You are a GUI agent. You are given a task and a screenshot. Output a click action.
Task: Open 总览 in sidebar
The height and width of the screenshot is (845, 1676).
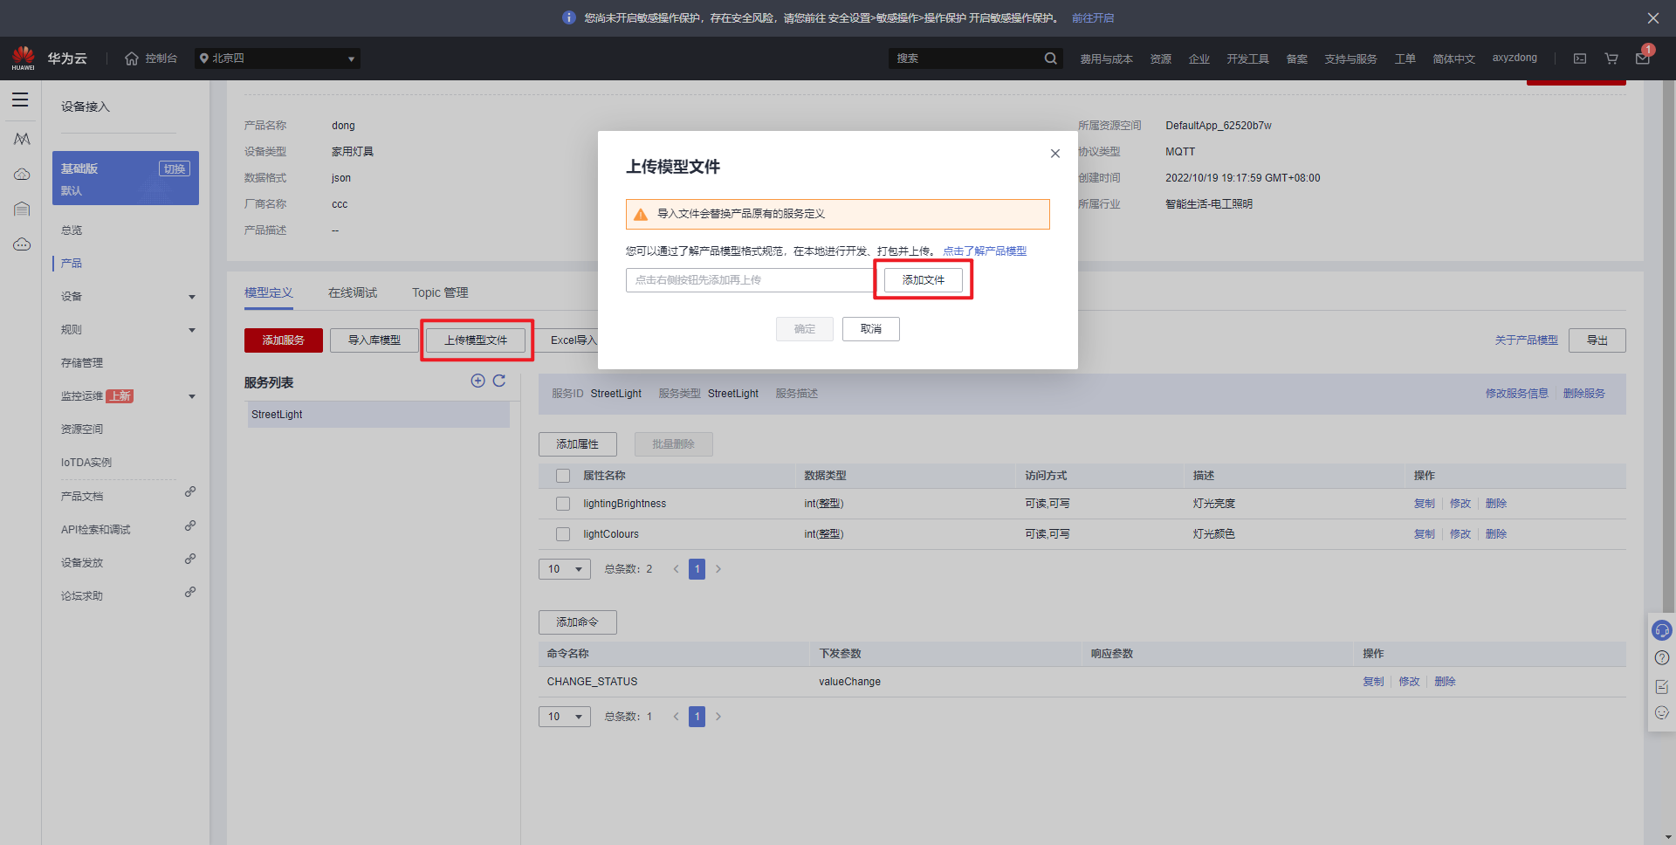pyautogui.click(x=72, y=230)
